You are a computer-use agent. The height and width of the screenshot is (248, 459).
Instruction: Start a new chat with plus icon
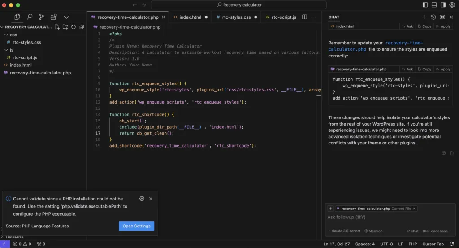pos(424,17)
